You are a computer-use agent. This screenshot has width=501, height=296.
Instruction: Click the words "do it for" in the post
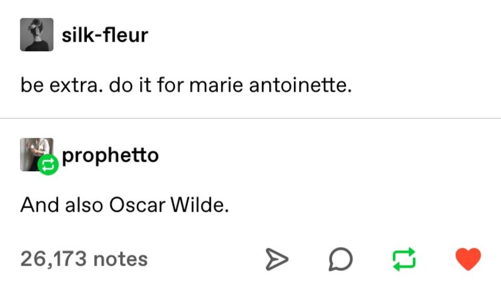click(146, 85)
